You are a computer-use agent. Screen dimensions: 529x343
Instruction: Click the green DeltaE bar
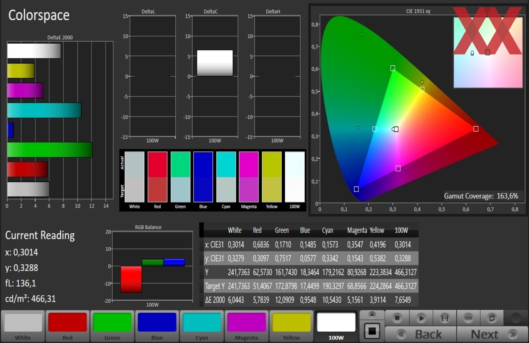50,150
